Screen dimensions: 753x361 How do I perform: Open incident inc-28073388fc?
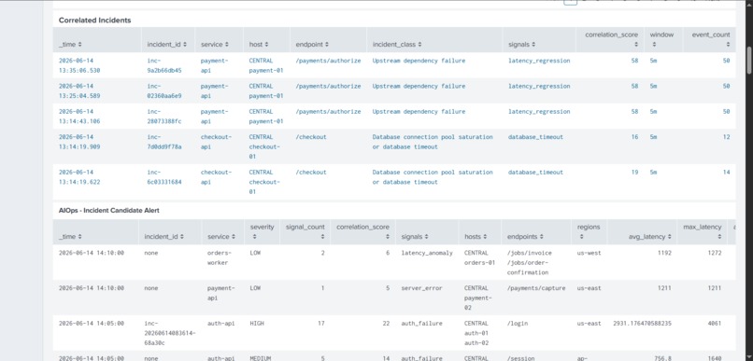point(164,117)
